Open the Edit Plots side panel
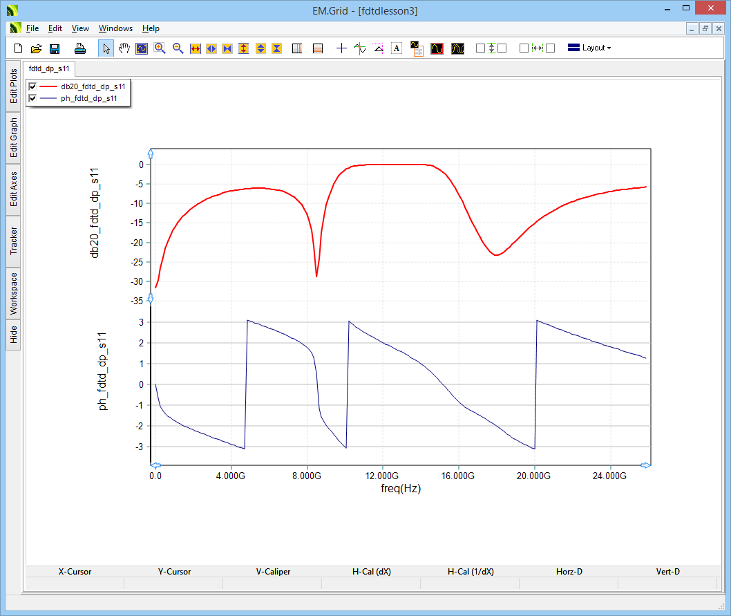Image resolution: width=731 pixels, height=616 pixels. pos(13,86)
